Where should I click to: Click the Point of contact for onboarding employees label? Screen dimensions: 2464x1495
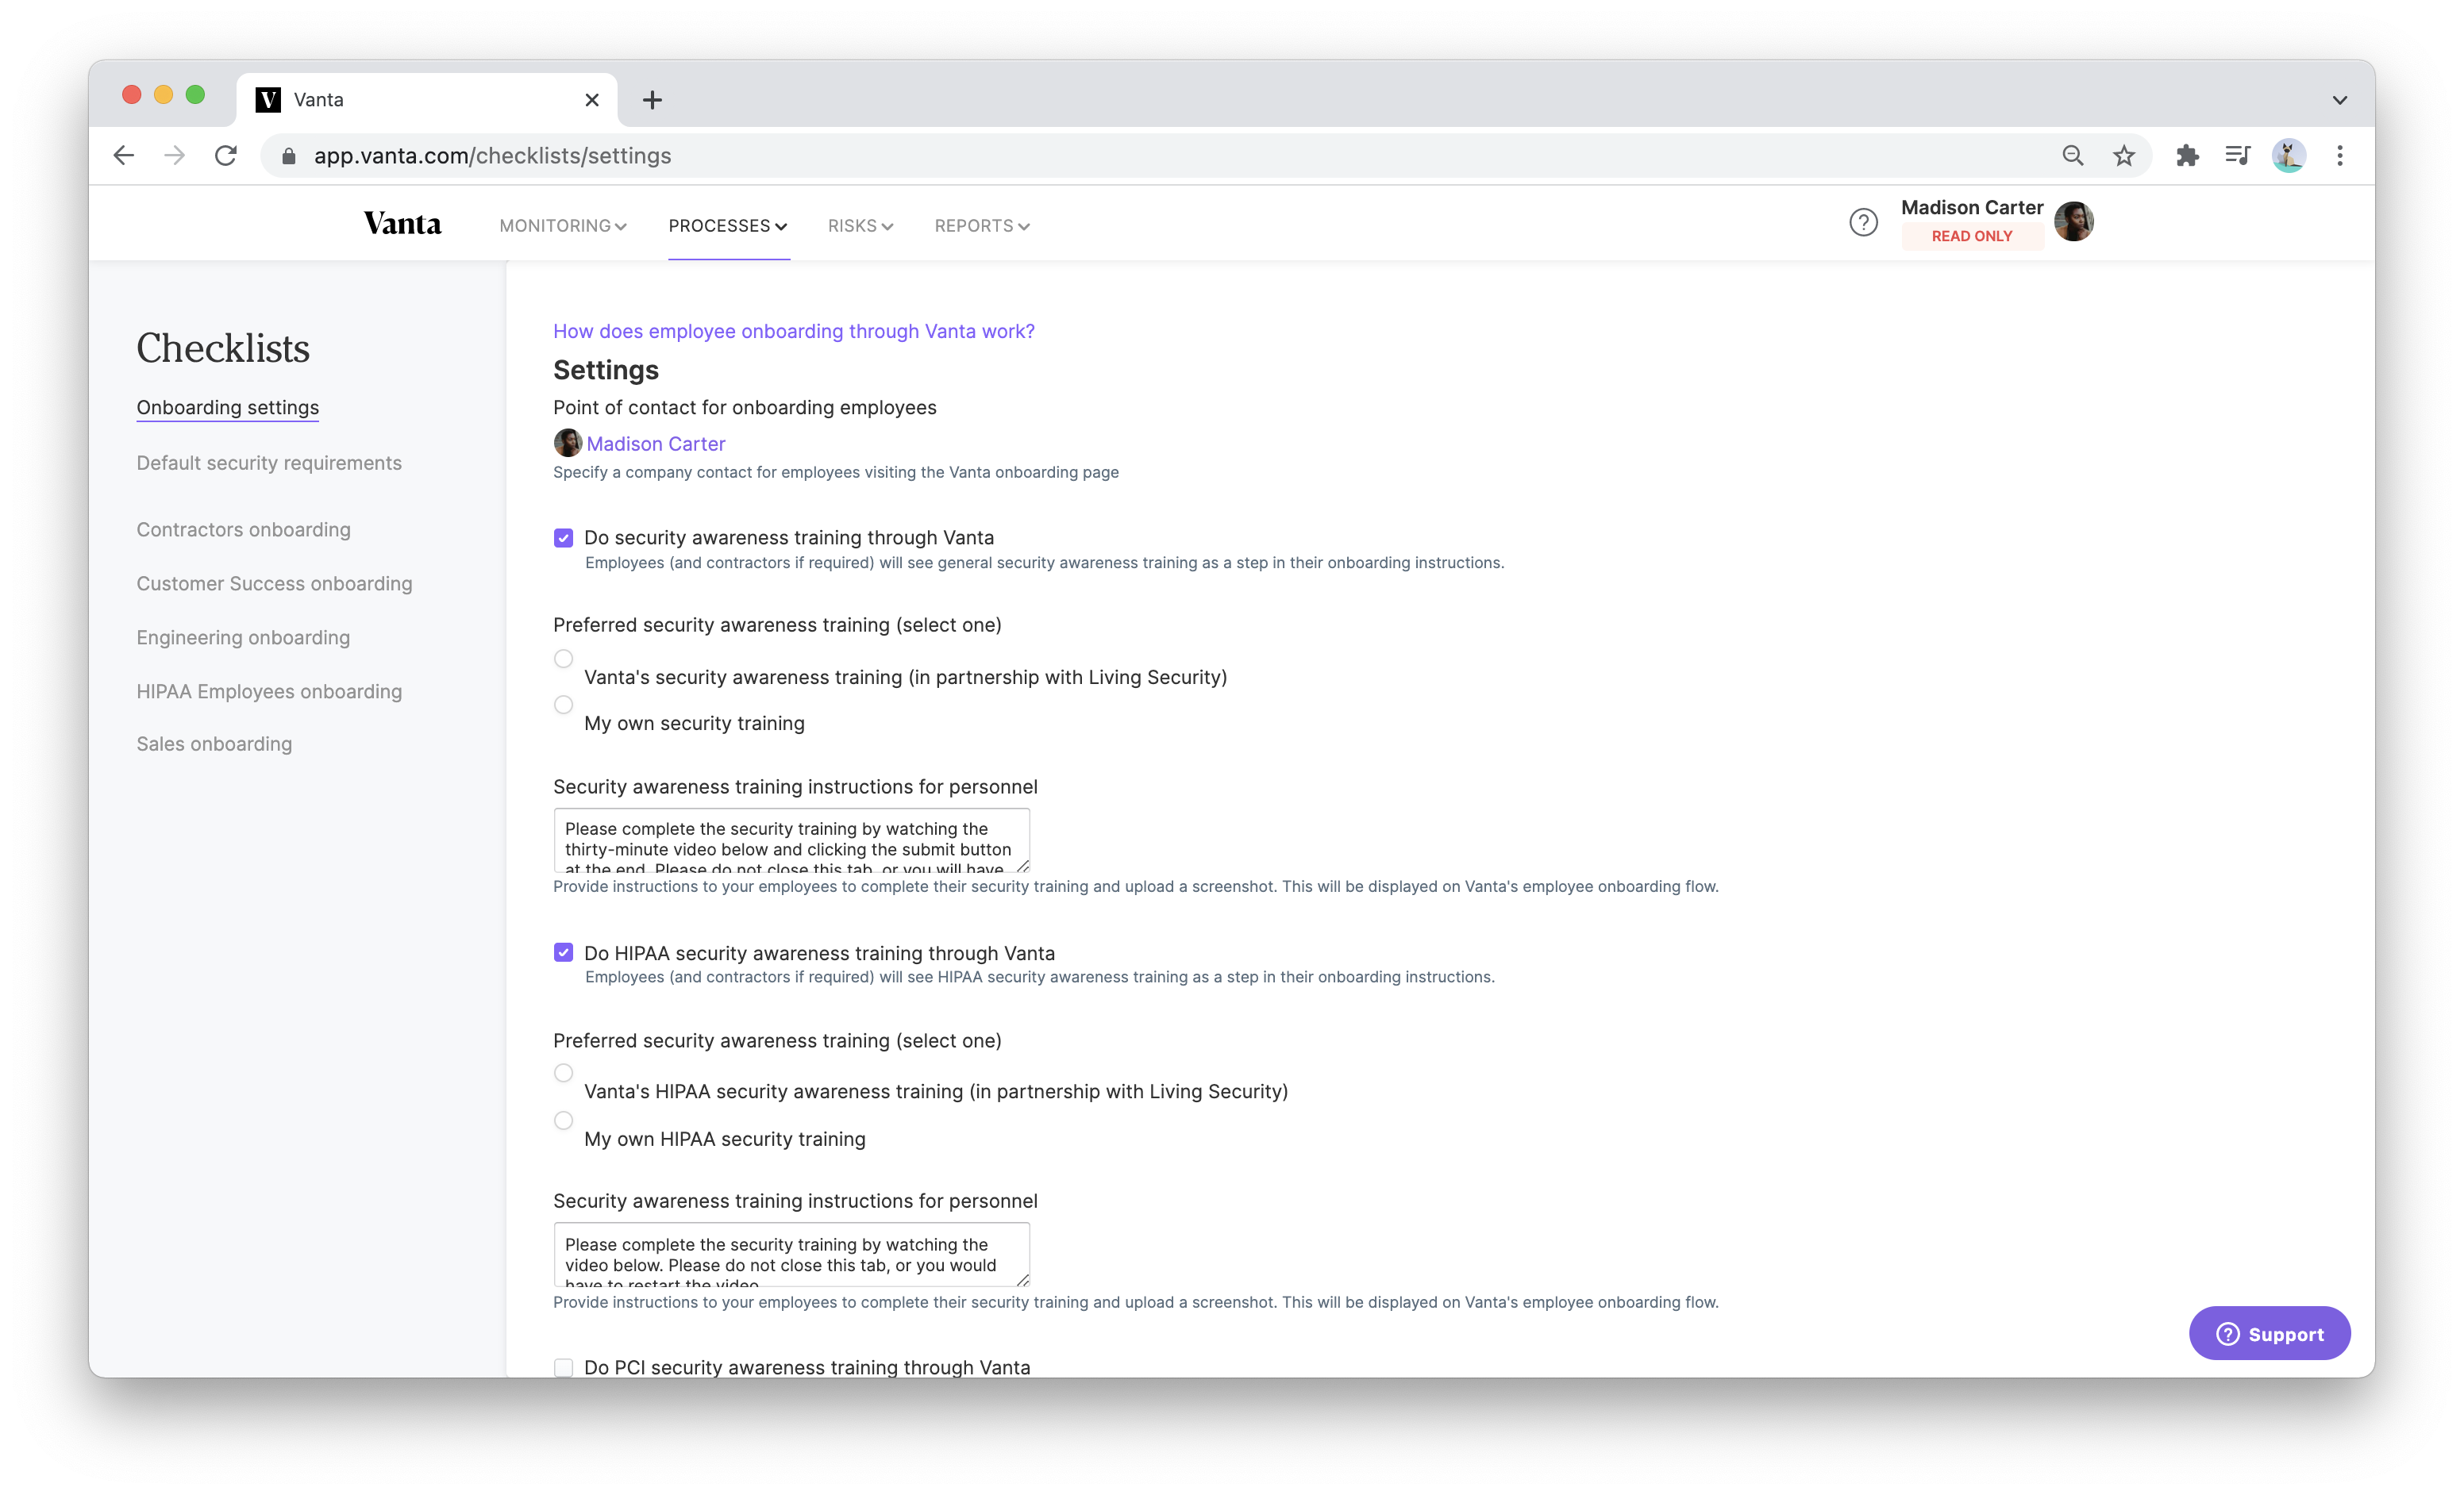pos(745,408)
